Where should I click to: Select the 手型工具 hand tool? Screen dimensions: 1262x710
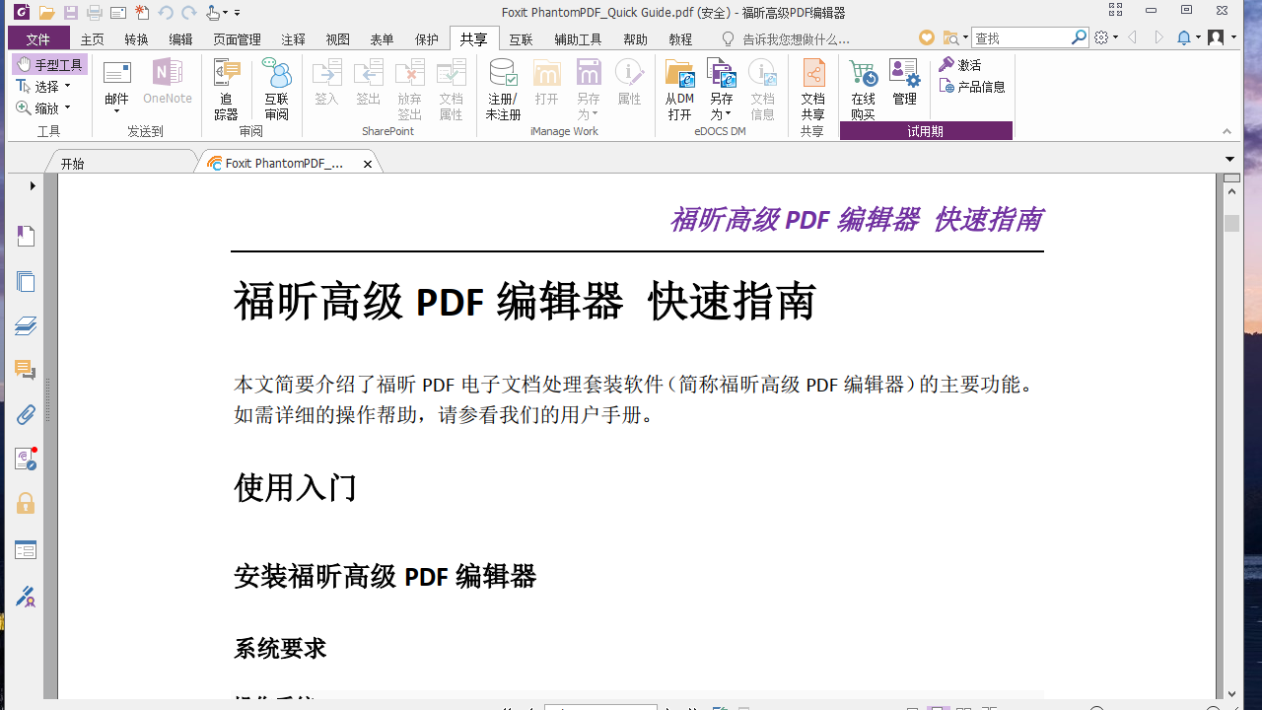coord(50,65)
